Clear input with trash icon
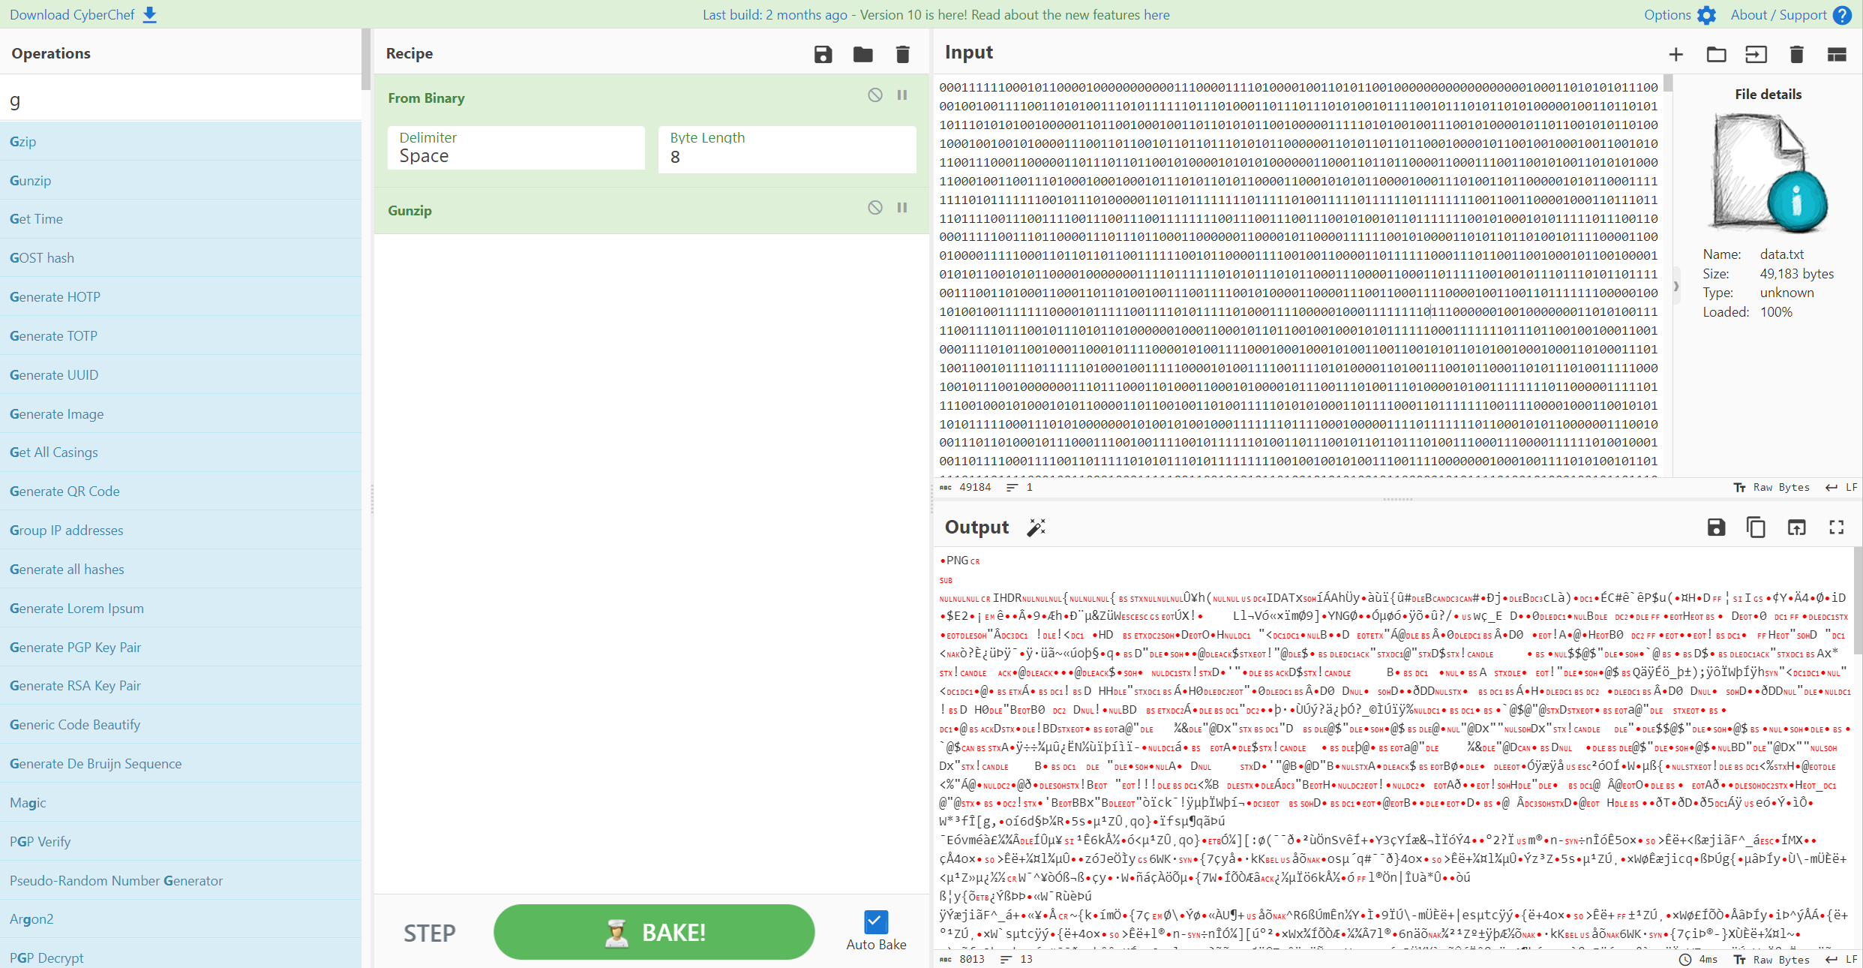Viewport: 1863px width, 968px height. 1796,54
